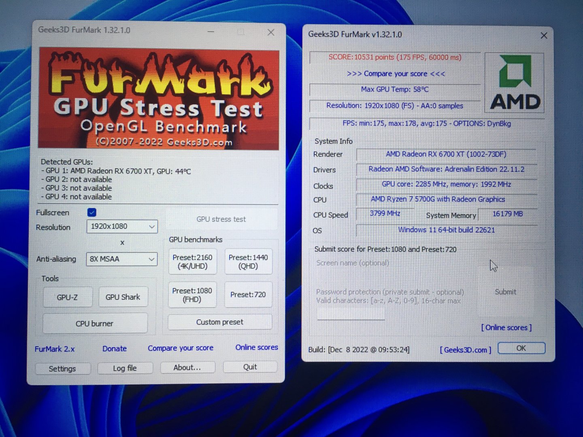
Task: Run the Preset:1440 (QHD) benchmark
Action: click(x=248, y=262)
